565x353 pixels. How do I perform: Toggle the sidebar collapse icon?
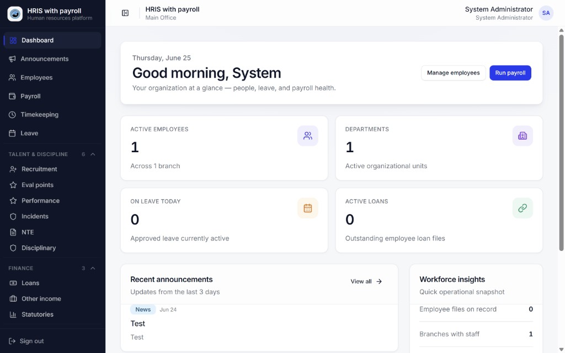coord(125,13)
